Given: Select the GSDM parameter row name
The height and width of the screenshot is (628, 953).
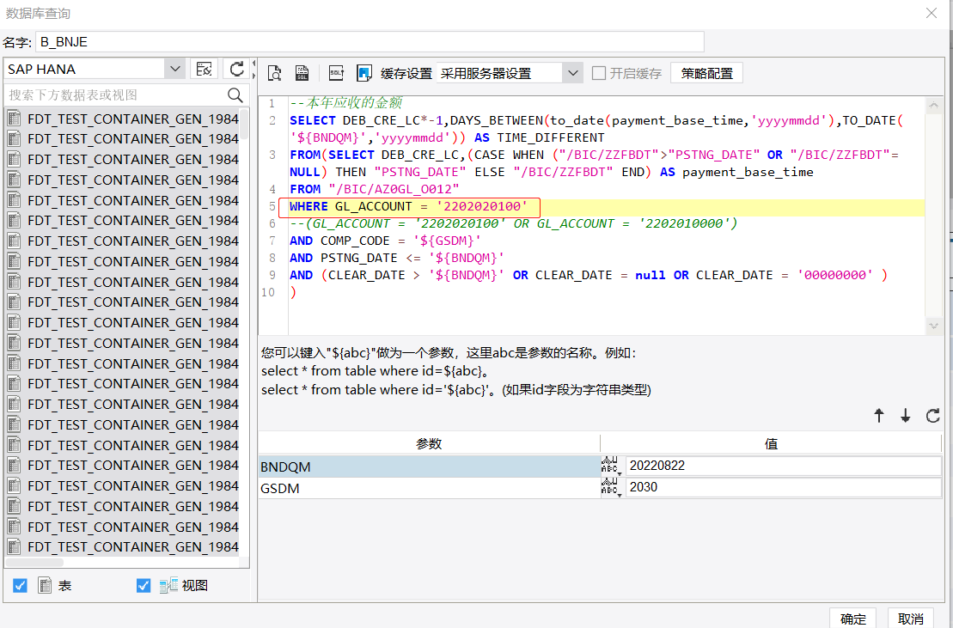Looking at the screenshot, I should pos(429,488).
